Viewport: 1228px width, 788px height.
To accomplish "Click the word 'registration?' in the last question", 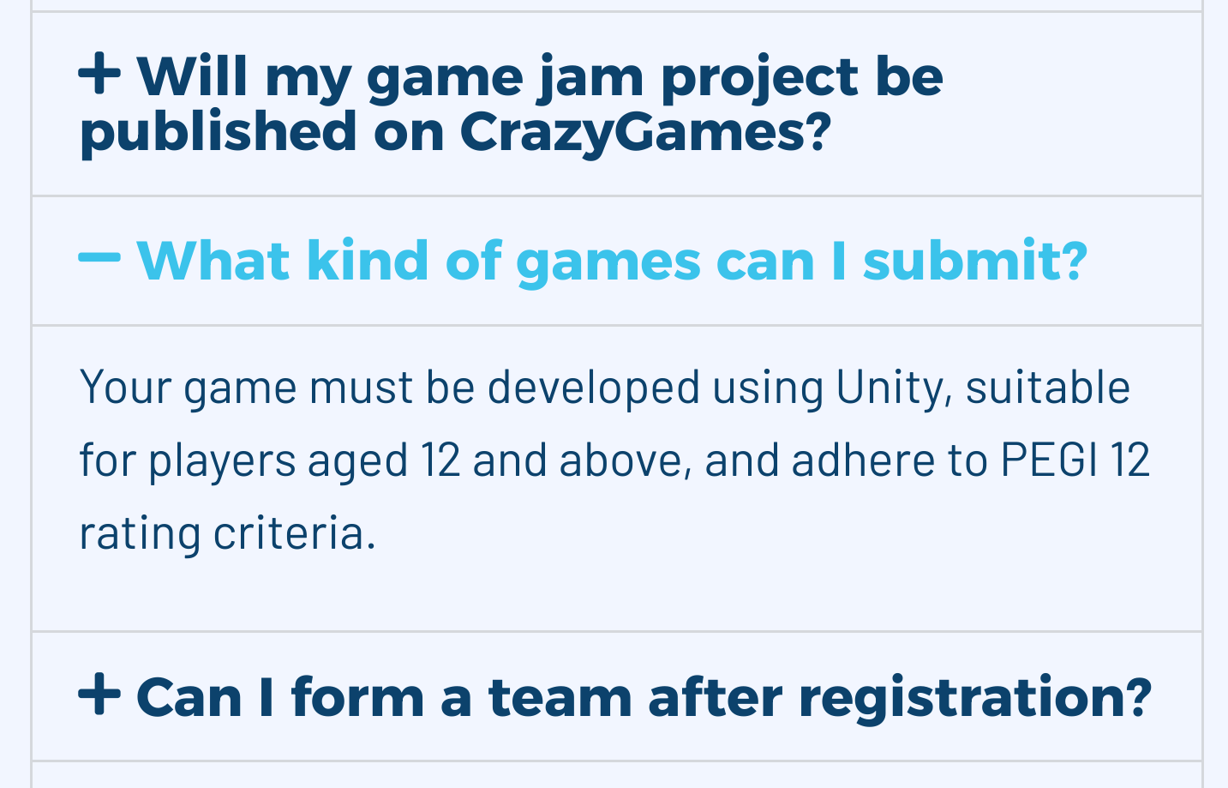I will point(975,697).
